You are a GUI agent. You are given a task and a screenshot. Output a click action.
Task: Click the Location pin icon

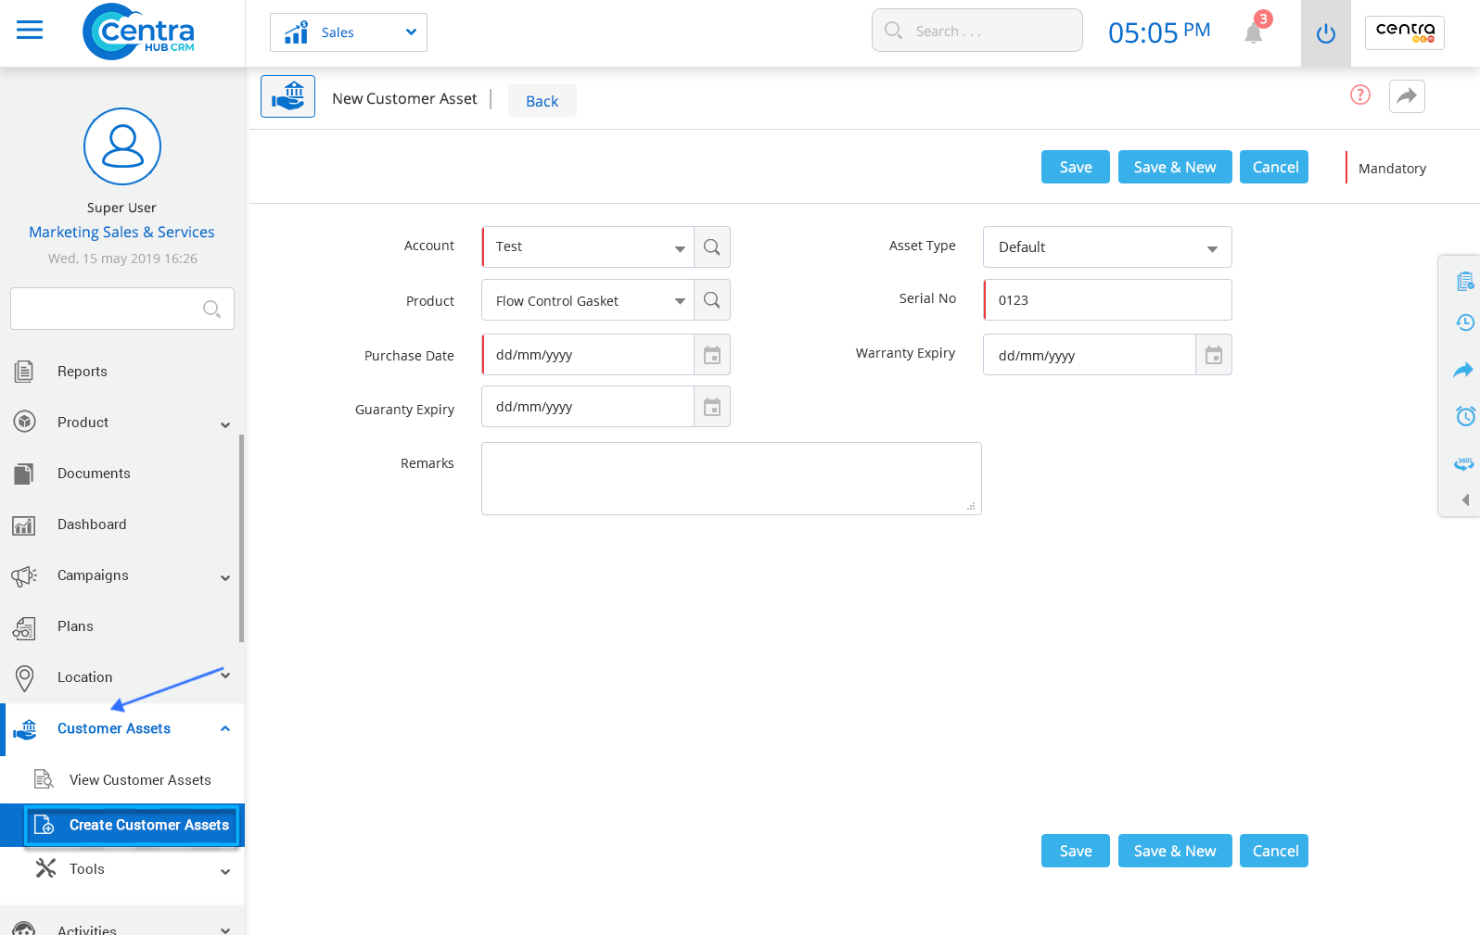(25, 678)
